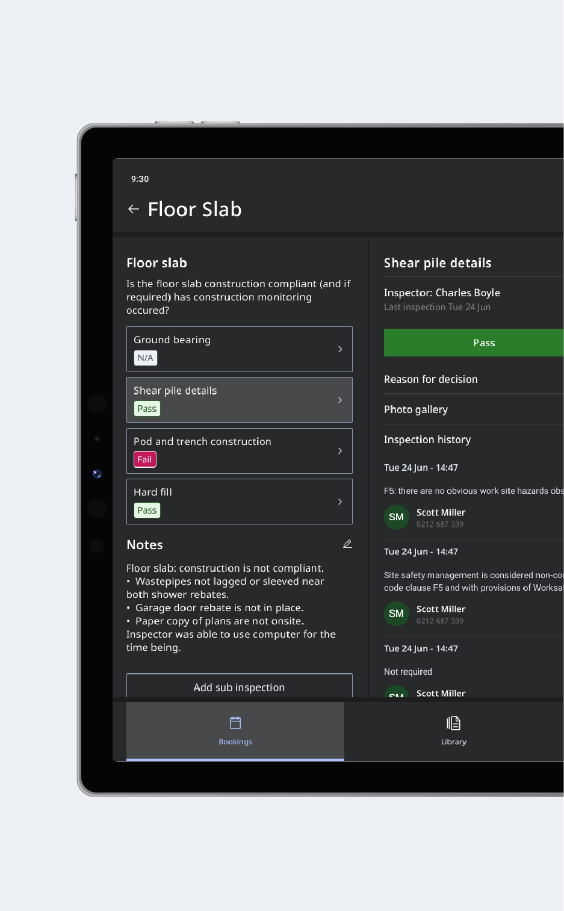564x911 pixels.
Task: Expand the Shear pile details chevron
Action: tap(340, 400)
